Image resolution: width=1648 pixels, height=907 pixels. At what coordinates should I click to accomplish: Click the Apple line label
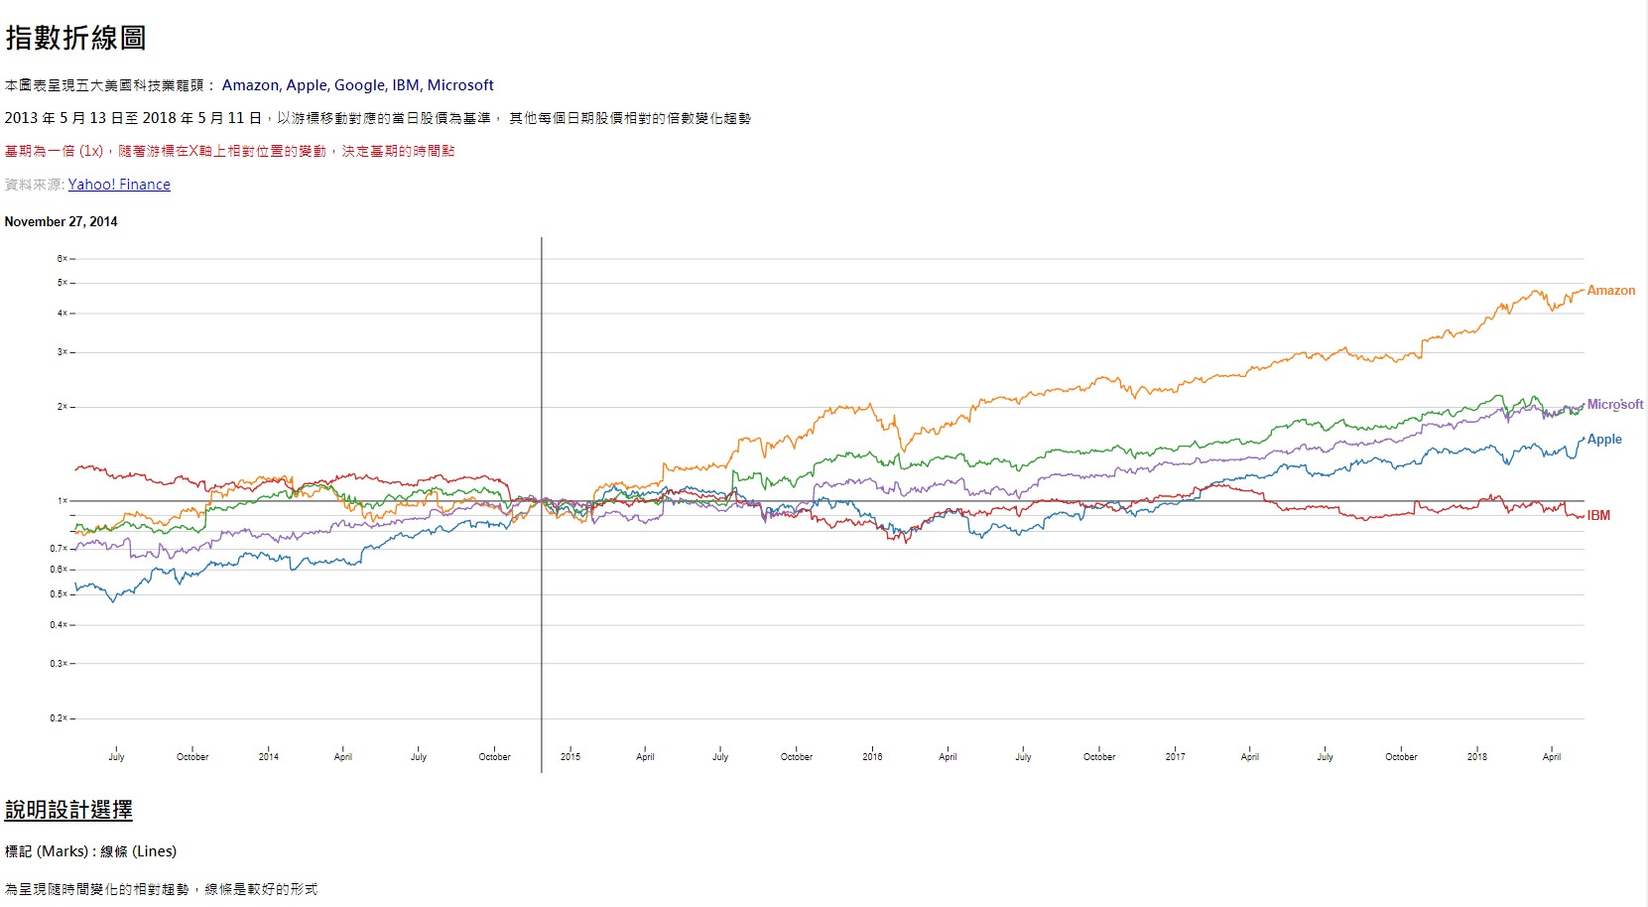click(1604, 440)
